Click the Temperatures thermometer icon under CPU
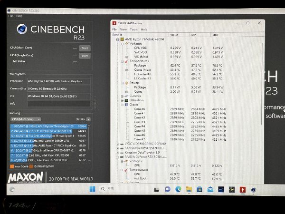Viewport: 285px width, 214px height. pos(126,61)
